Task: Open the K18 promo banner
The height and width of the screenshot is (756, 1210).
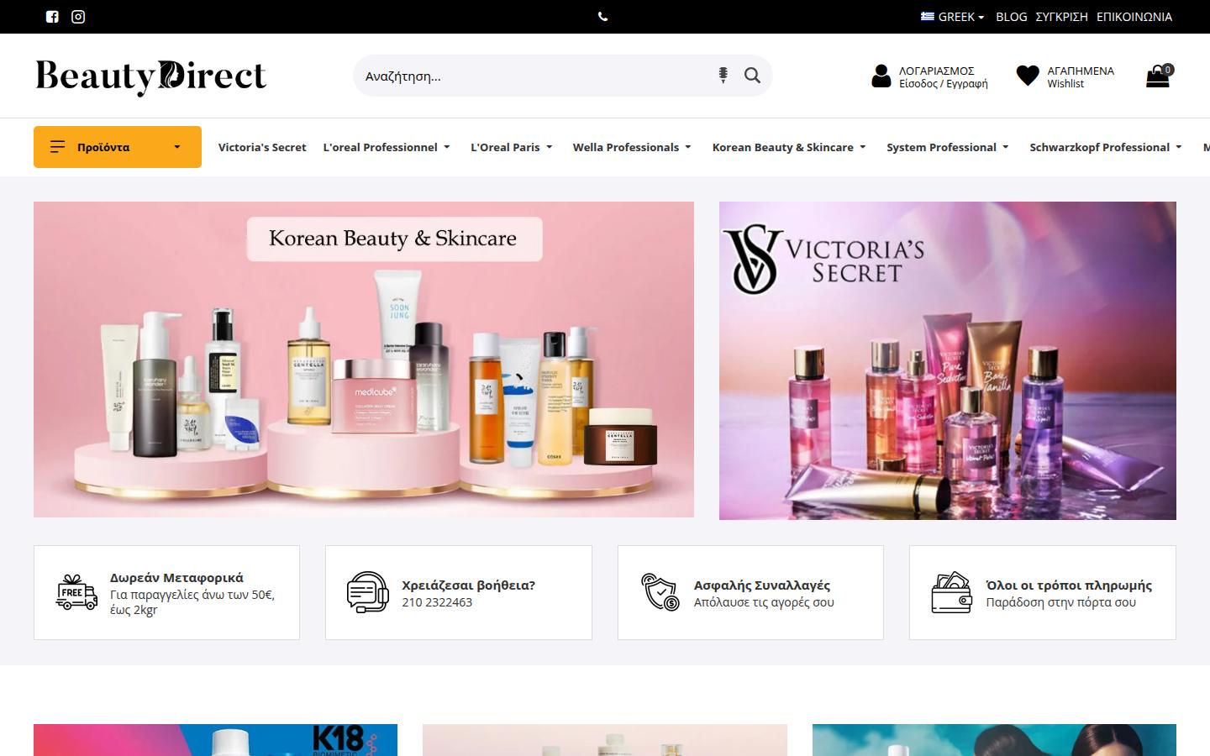Action: (x=215, y=740)
